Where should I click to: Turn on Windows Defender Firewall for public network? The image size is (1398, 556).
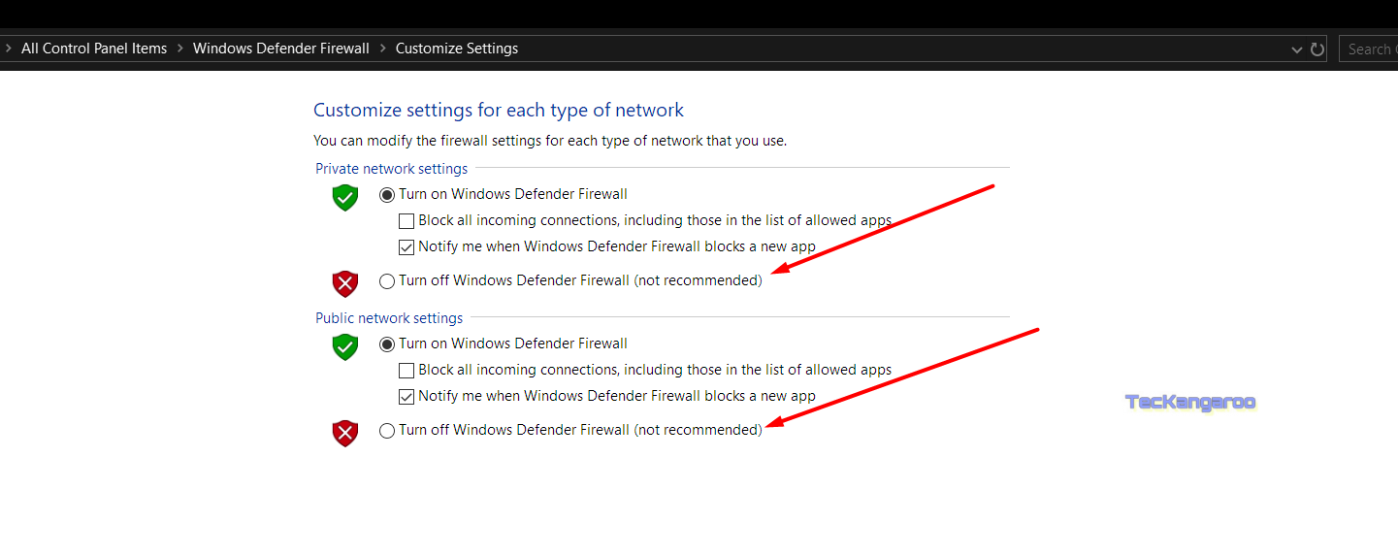(387, 344)
